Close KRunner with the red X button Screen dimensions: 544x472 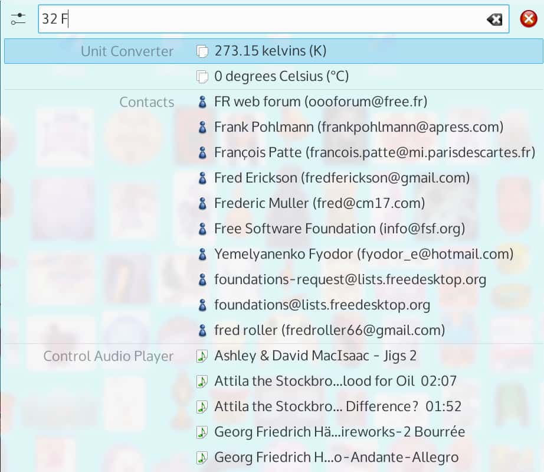pyautogui.click(x=529, y=19)
